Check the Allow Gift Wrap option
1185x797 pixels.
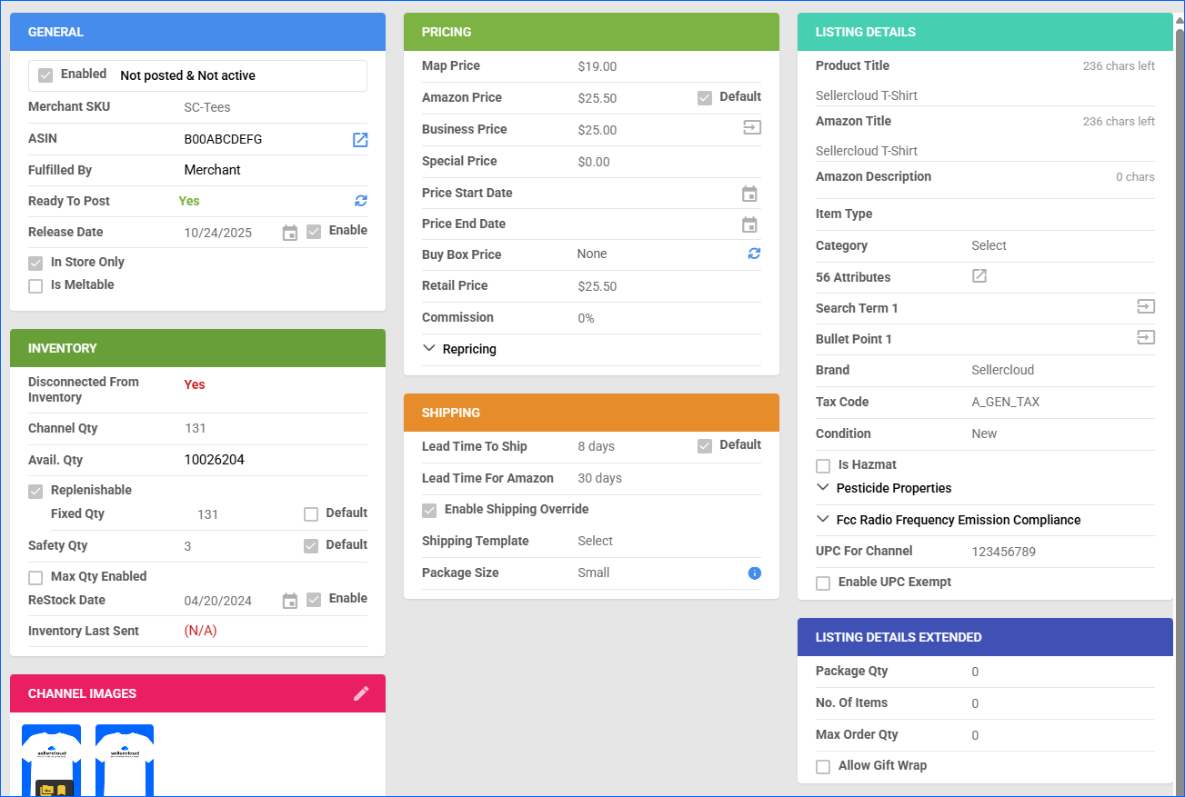pyautogui.click(x=823, y=767)
